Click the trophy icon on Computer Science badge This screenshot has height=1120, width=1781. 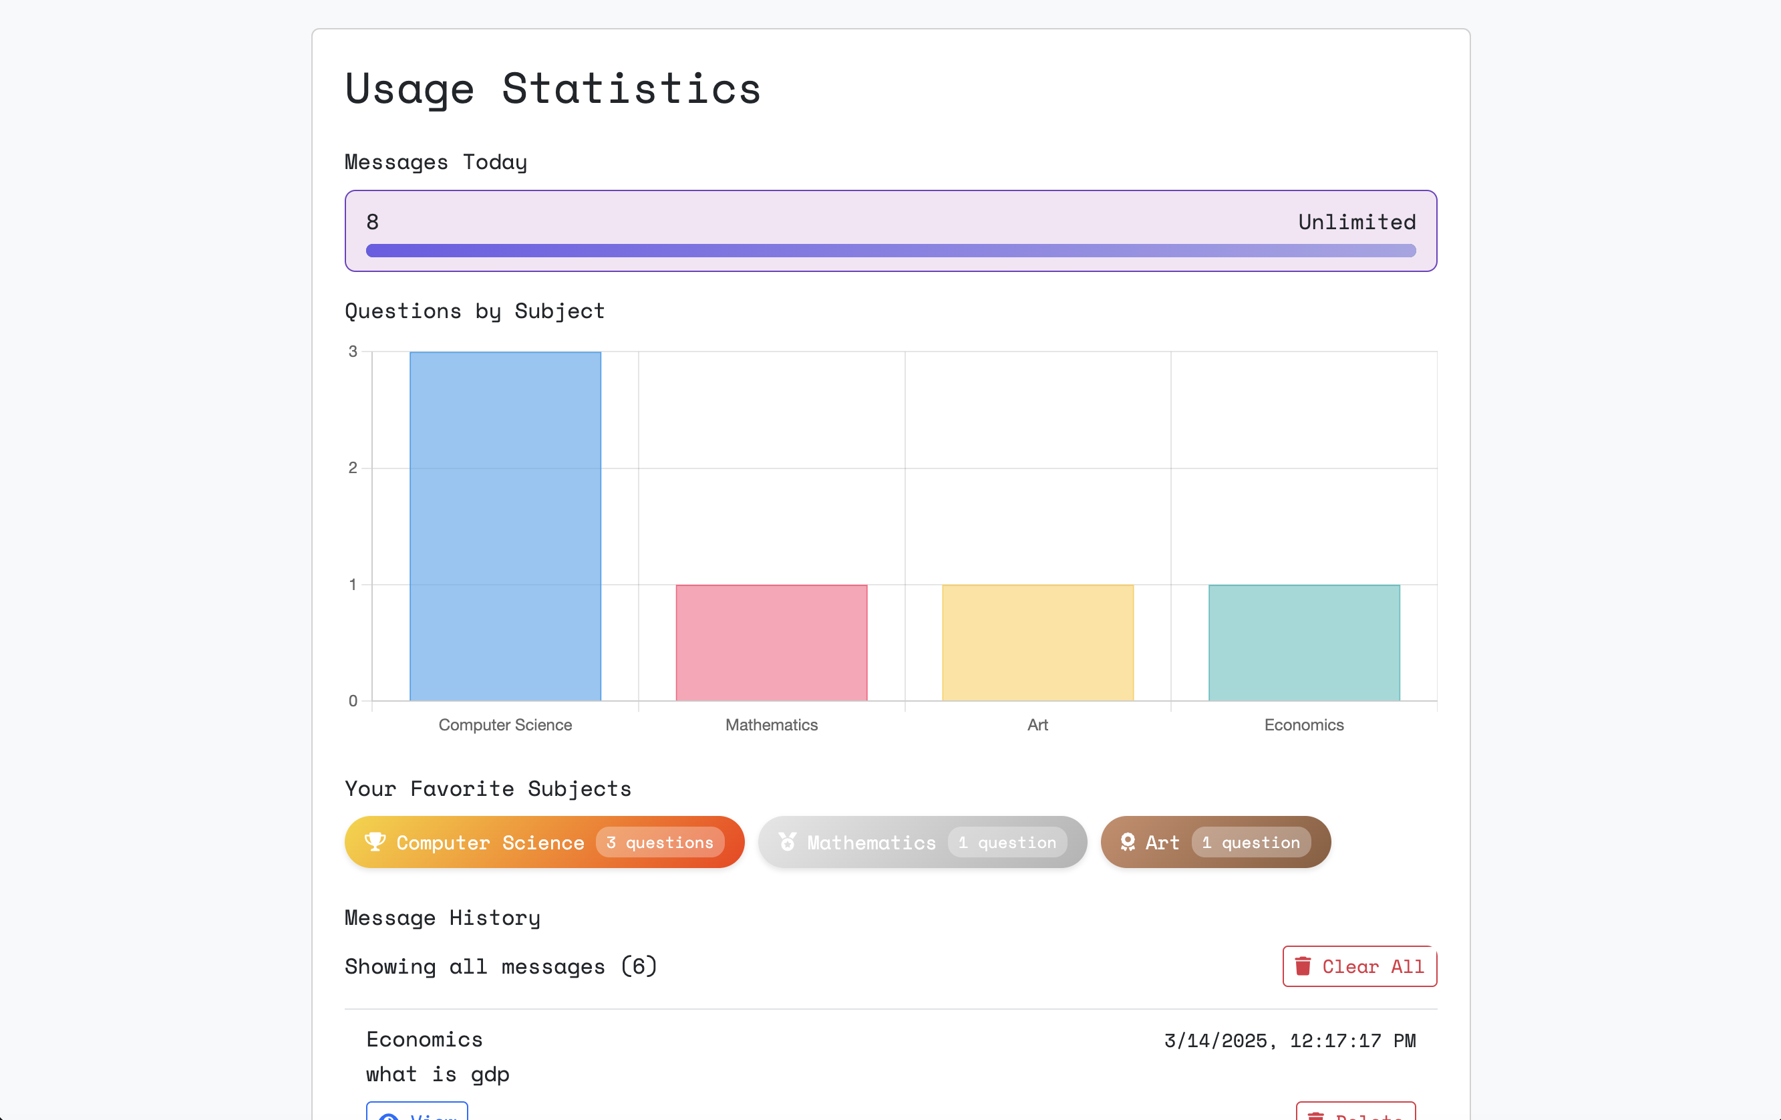[x=375, y=842]
